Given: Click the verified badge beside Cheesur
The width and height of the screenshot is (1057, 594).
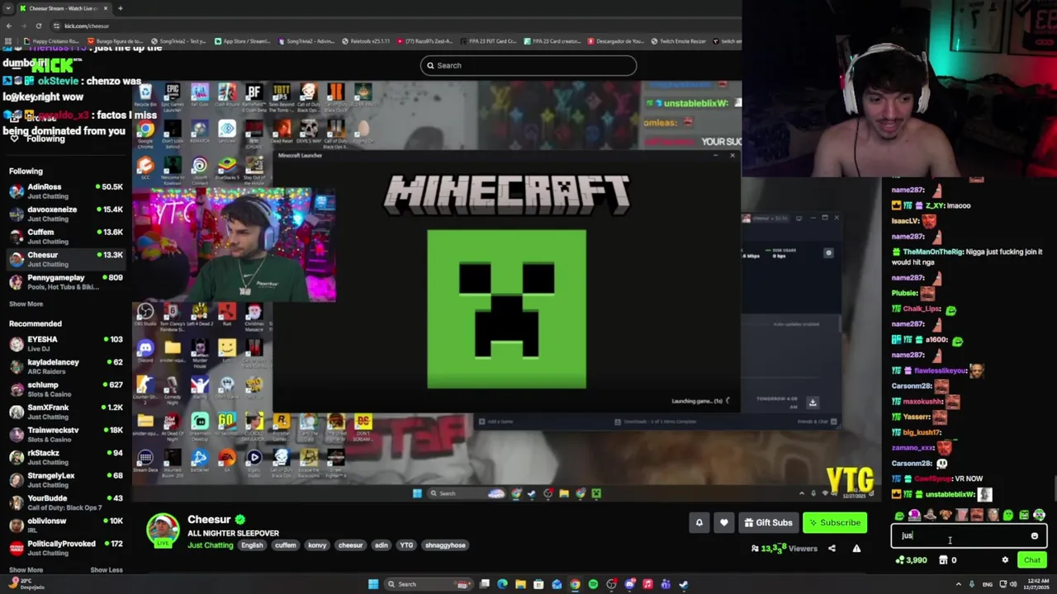Looking at the screenshot, I should tap(239, 520).
